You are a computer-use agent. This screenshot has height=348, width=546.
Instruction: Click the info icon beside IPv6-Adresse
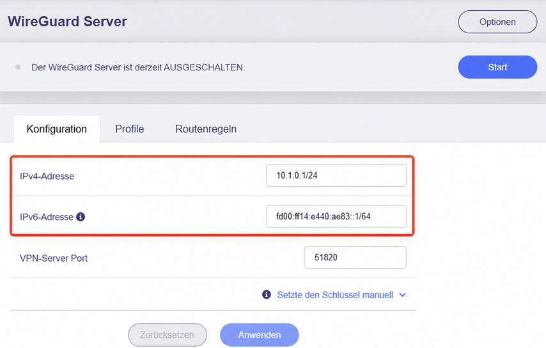click(x=81, y=217)
